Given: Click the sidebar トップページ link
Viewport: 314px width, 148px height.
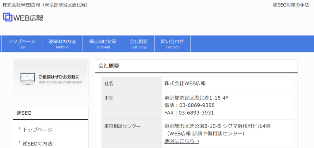Looking at the screenshot, I should [x=37, y=130].
